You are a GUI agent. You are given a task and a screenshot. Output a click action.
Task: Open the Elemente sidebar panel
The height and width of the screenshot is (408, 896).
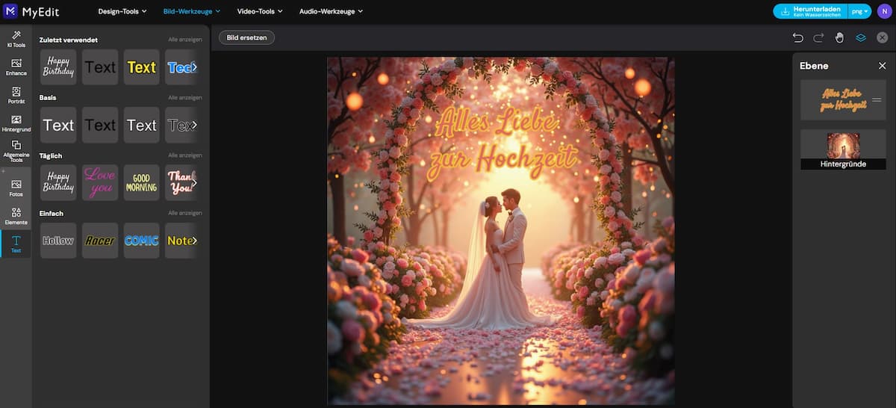(16, 216)
